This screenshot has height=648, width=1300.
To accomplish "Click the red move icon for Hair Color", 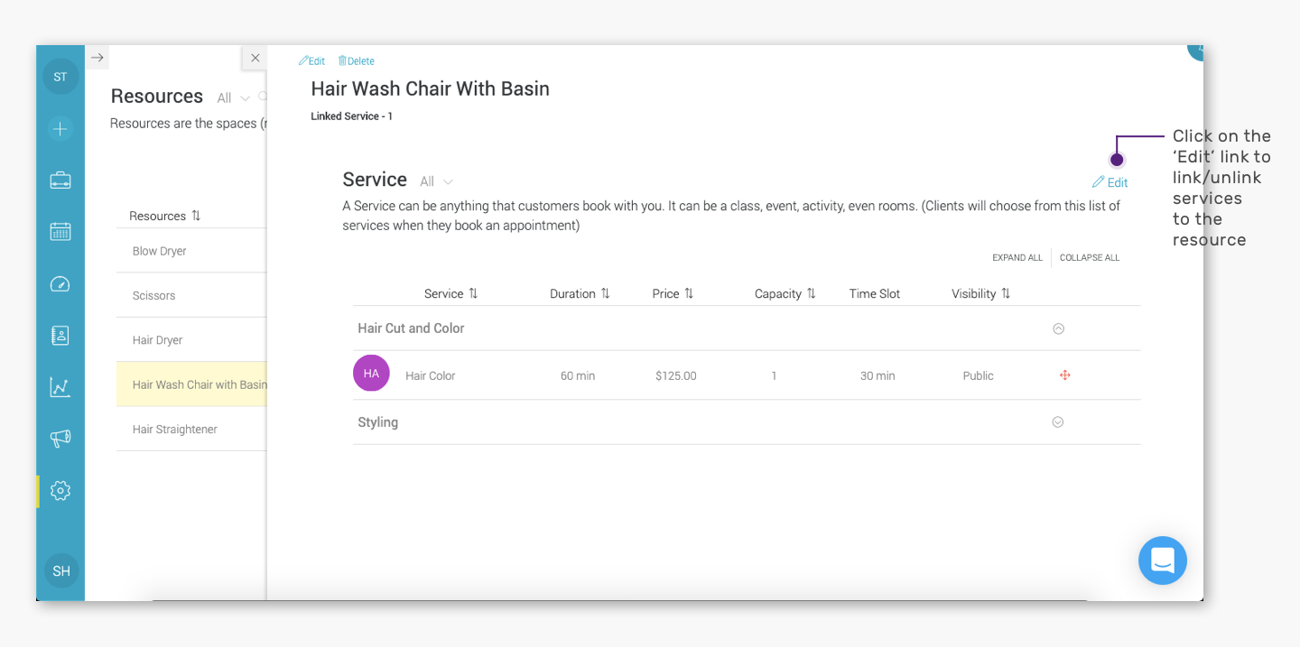I will coord(1065,375).
